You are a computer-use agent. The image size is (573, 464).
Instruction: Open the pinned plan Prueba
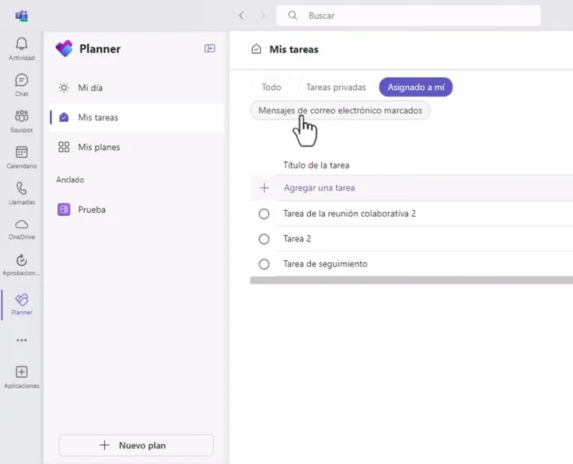tap(136, 209)
